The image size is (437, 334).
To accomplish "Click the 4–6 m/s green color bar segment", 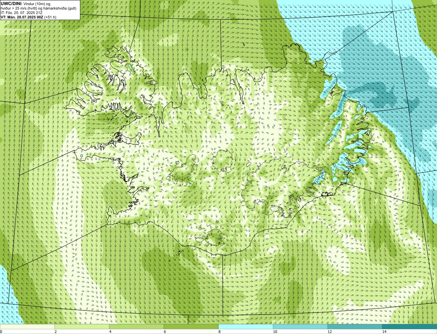I will tap(137, 326).
